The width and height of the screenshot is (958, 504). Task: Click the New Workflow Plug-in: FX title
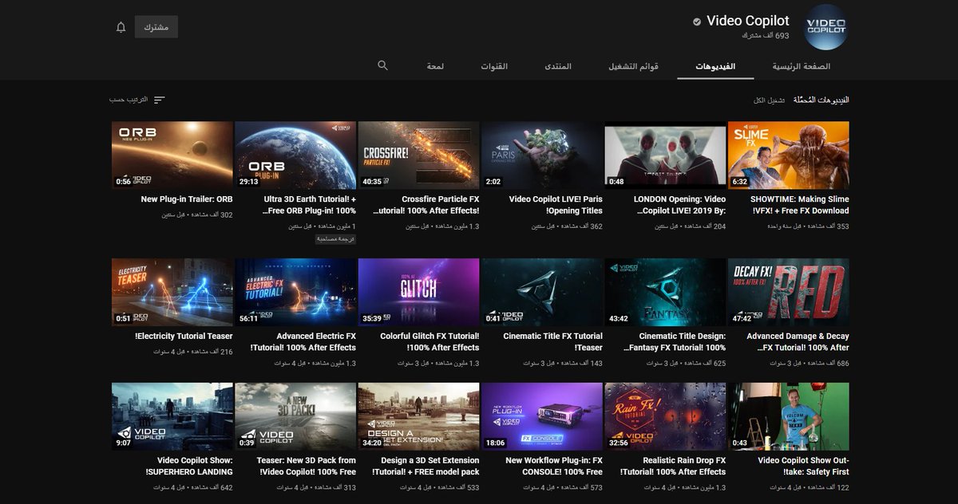(x=554, y=467)
